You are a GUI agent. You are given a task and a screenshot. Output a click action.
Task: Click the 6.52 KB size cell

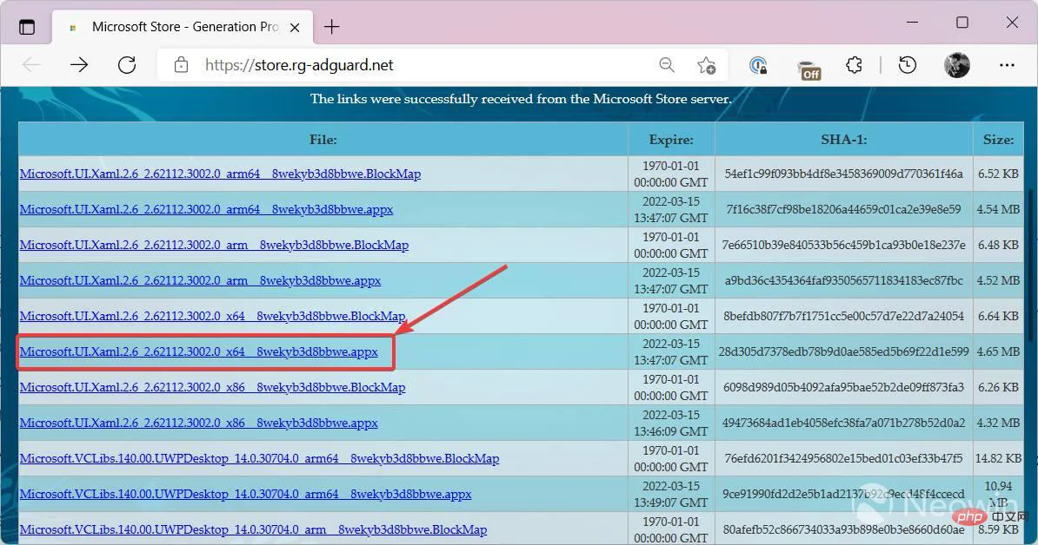click(x=998, y=174)
